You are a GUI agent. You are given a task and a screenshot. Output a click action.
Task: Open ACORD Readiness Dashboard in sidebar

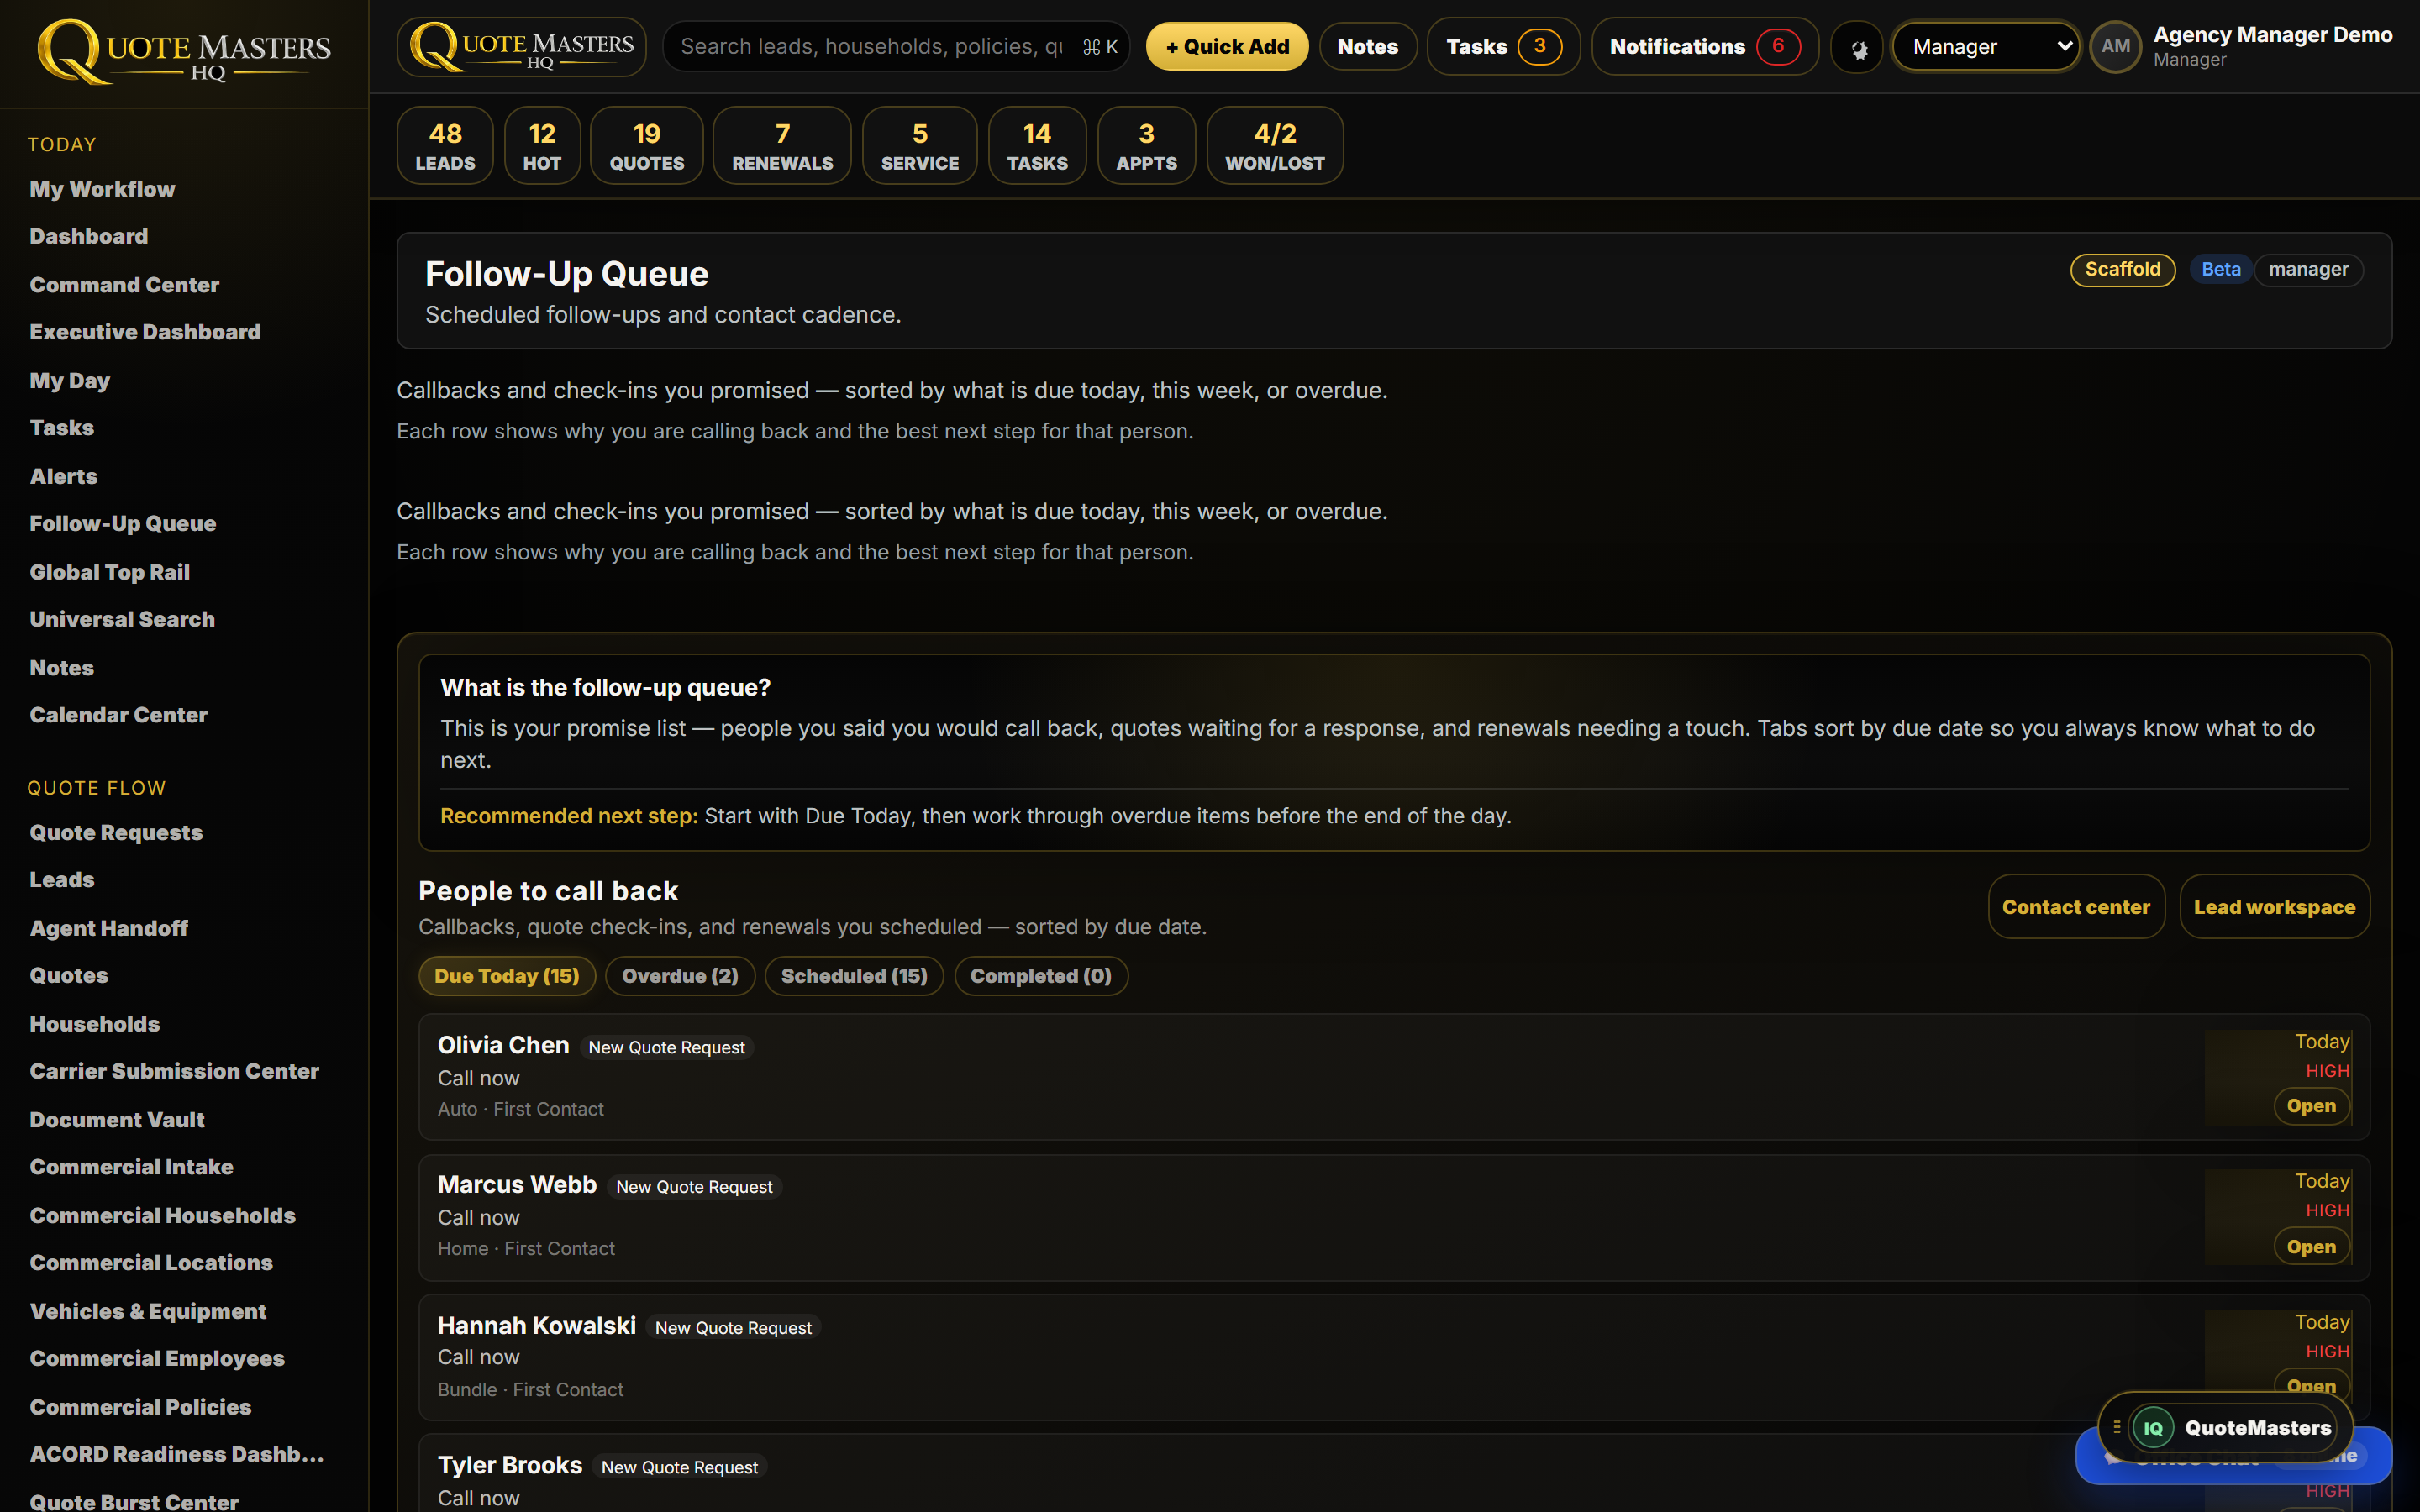click(177, 1455)
